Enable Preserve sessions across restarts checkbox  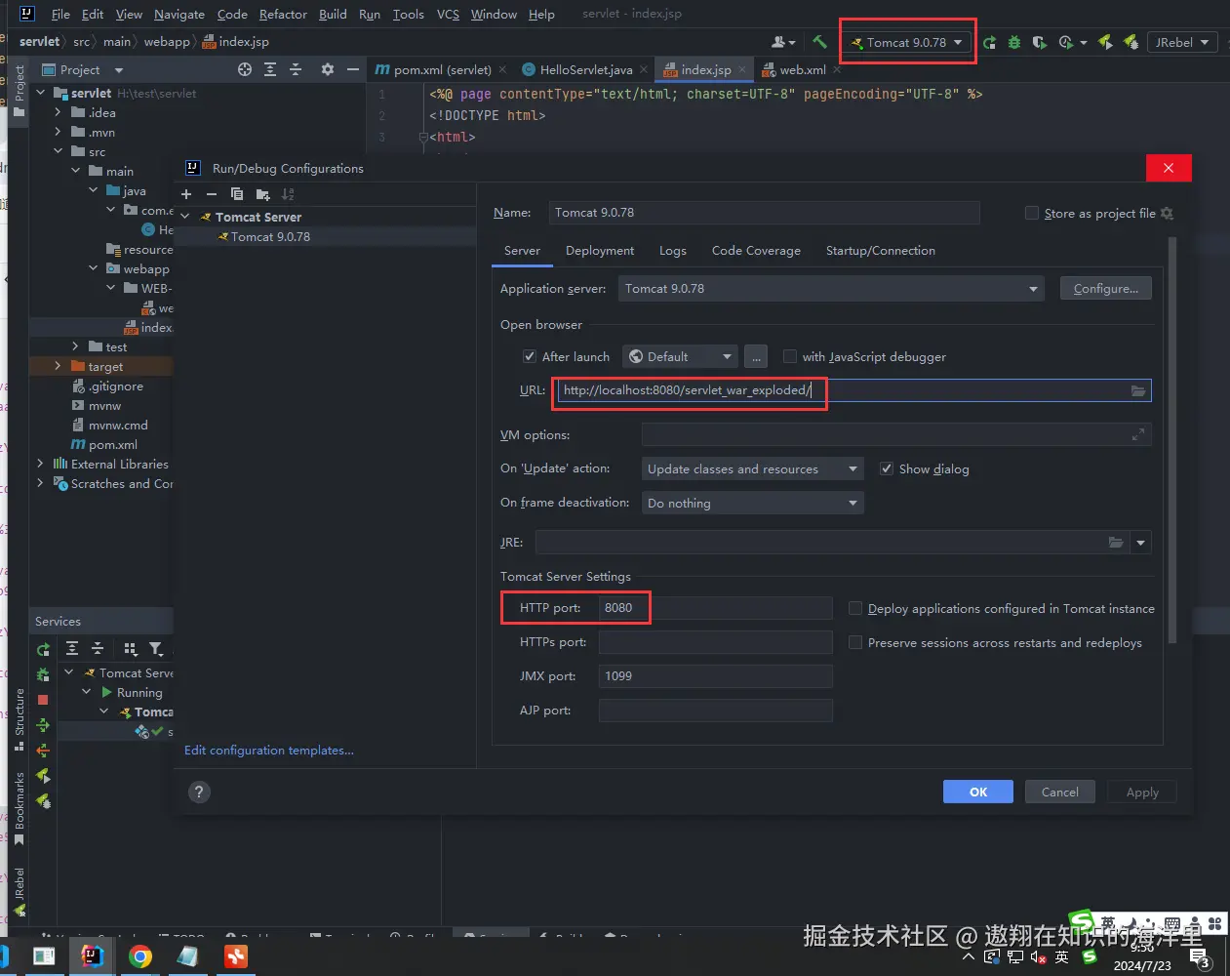[855, 642]
